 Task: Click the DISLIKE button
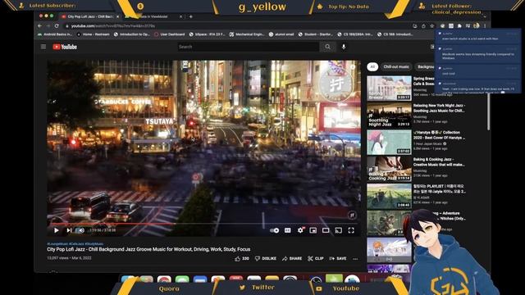pyautogui.click(x=266, y=259)
